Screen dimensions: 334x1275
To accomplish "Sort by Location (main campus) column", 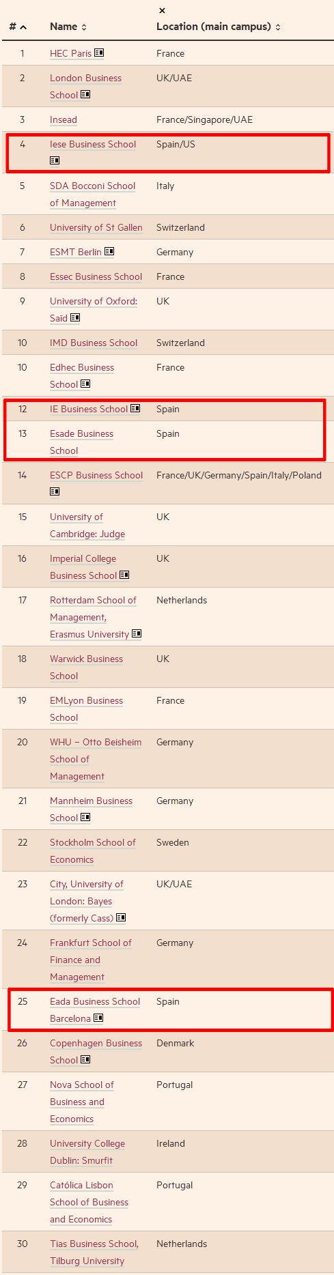I will pos(219,27).
